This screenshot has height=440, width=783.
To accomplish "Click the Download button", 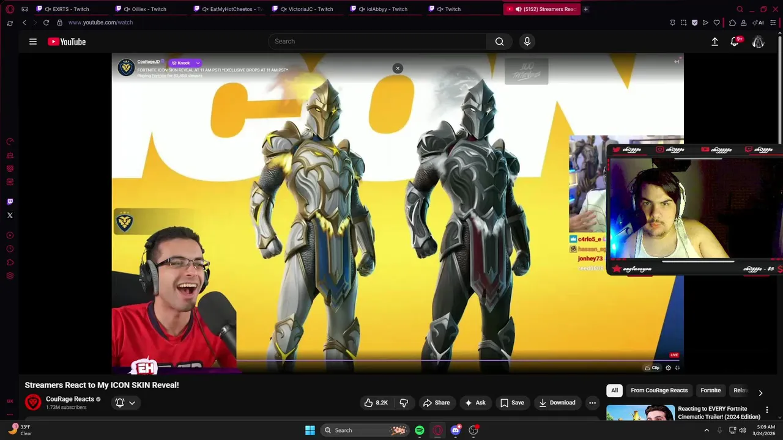I will [x=557, y=403].
